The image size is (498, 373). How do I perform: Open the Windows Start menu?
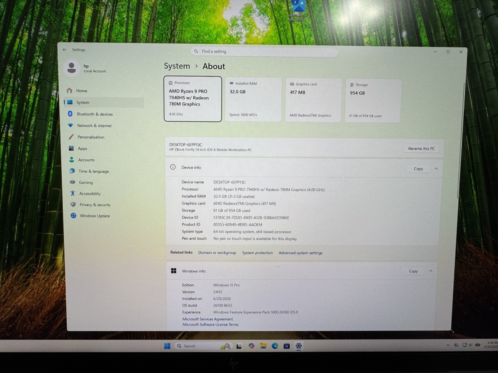pos(167,346)
